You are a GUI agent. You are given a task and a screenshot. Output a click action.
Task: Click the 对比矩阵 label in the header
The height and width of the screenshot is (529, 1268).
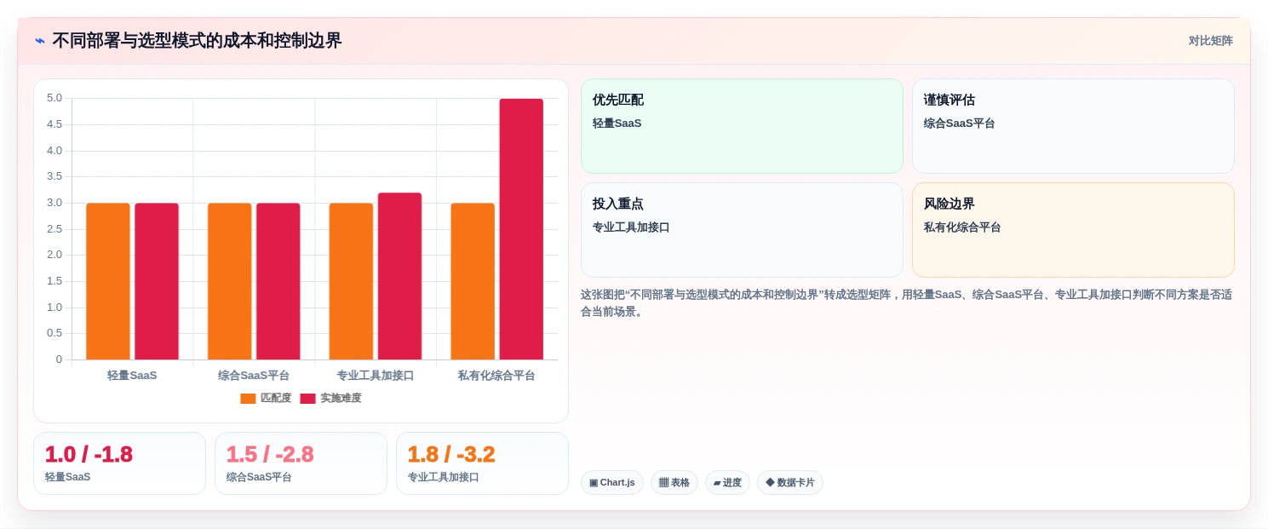(x=1210, y=41)
